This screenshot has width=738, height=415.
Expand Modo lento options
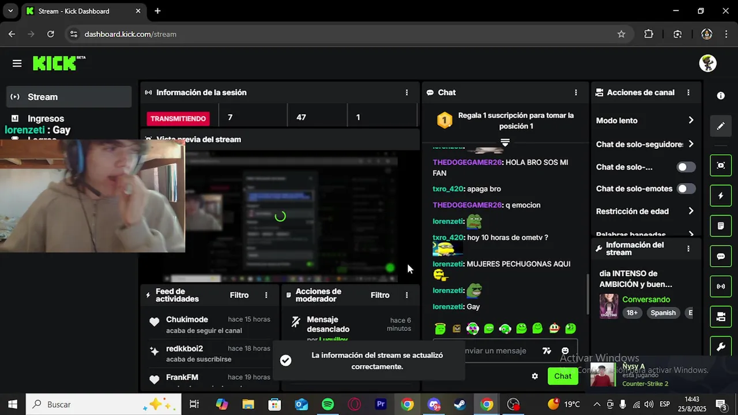tap(691, 120)
